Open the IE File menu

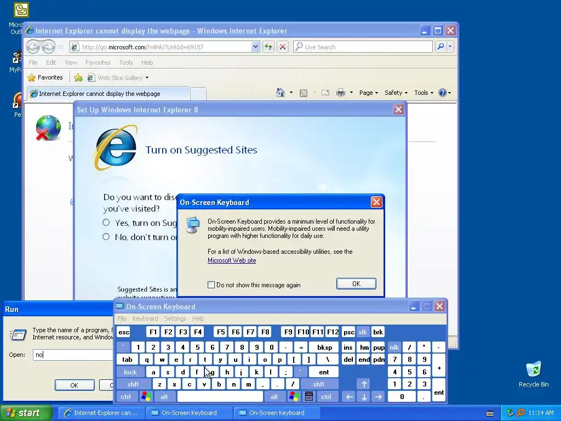click(33, 62)
